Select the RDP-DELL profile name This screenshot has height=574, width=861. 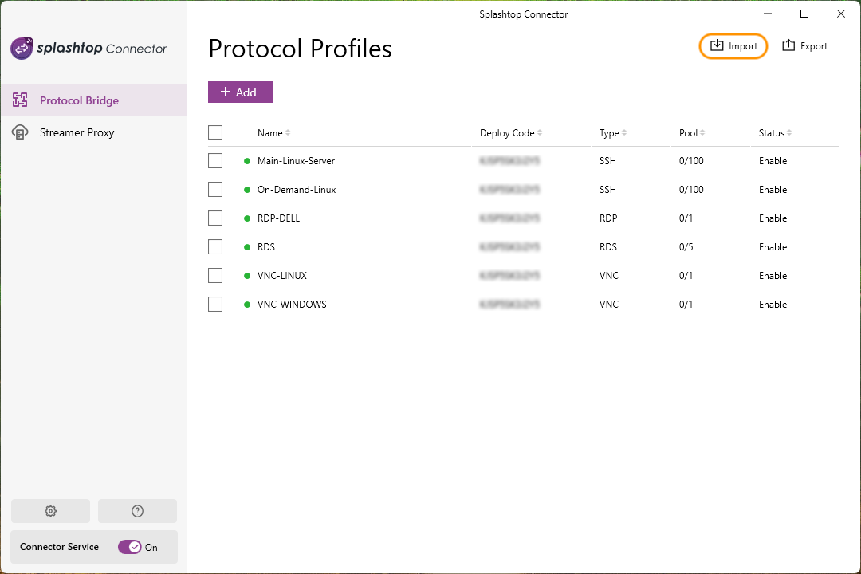[x=278, y=218]
